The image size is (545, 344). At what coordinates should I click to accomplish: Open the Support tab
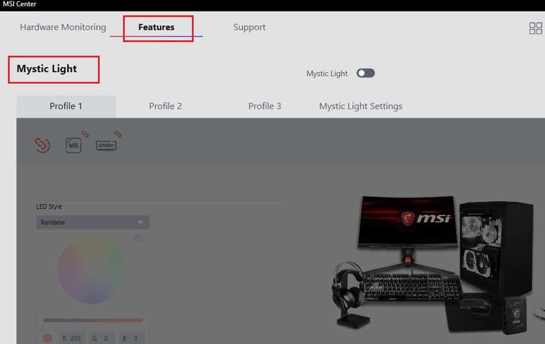click(249, 27)
